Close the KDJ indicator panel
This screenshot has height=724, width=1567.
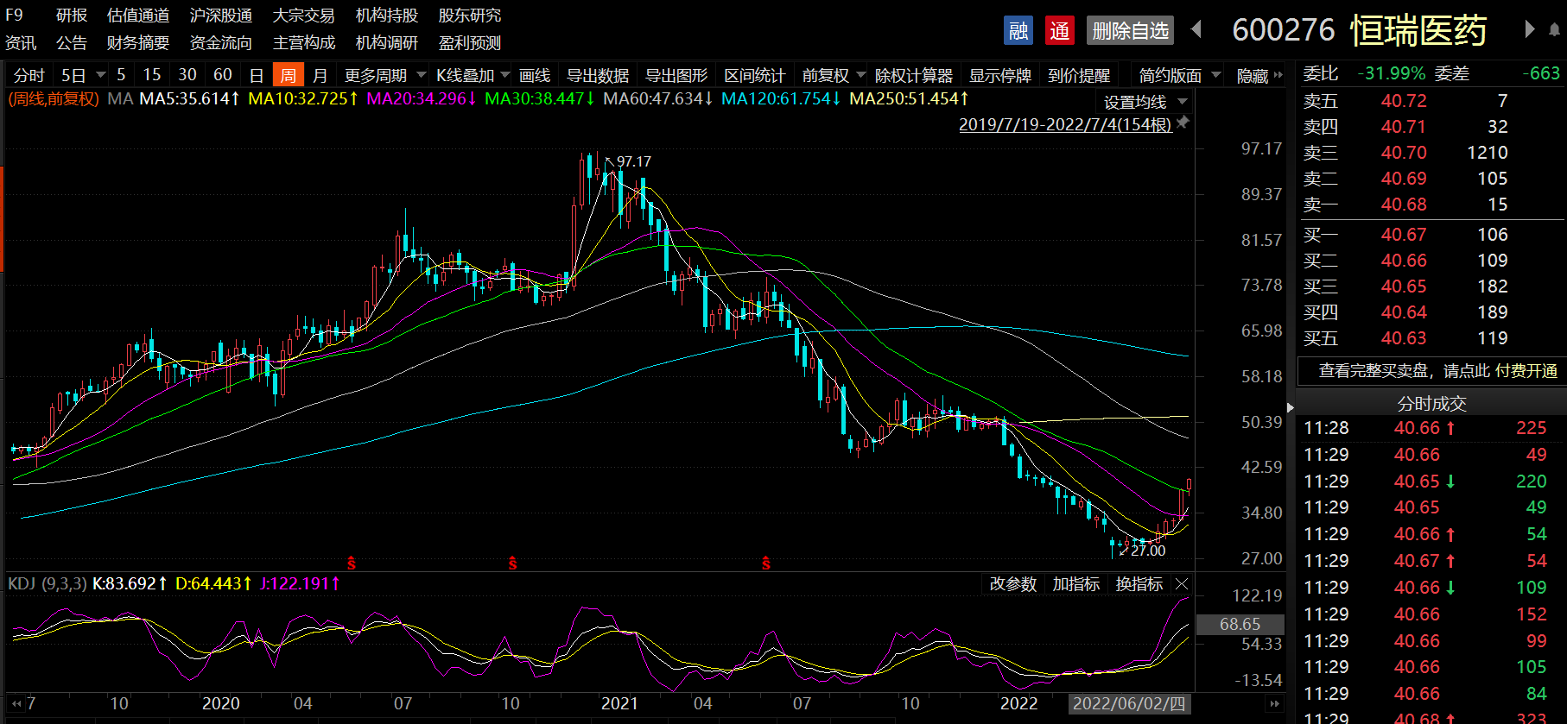point(1183,584)
